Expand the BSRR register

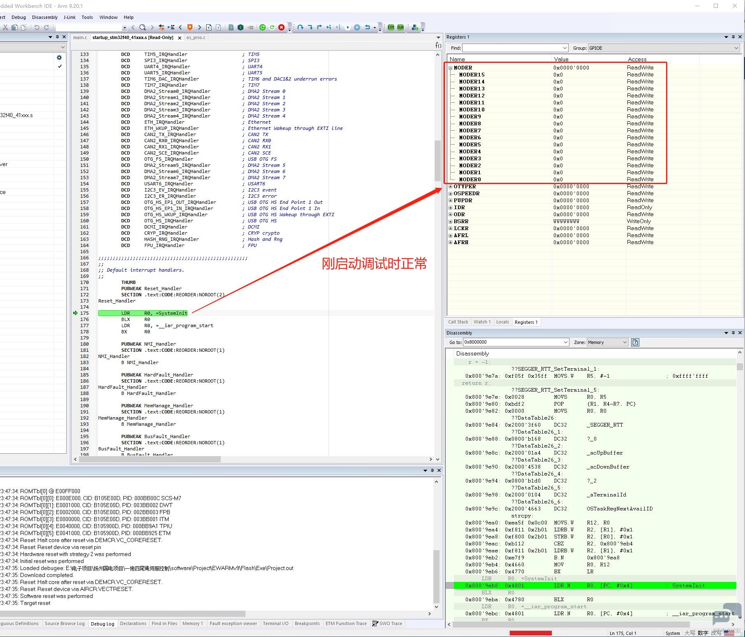[x=450, y=222]
